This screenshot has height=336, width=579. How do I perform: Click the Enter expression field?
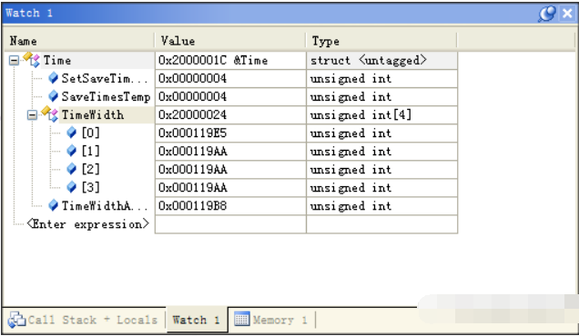(88, 224)
